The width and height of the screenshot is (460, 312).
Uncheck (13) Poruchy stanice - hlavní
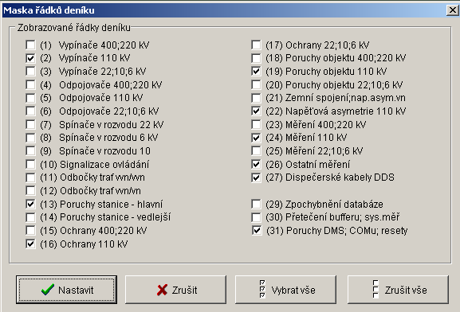point(30,205)
